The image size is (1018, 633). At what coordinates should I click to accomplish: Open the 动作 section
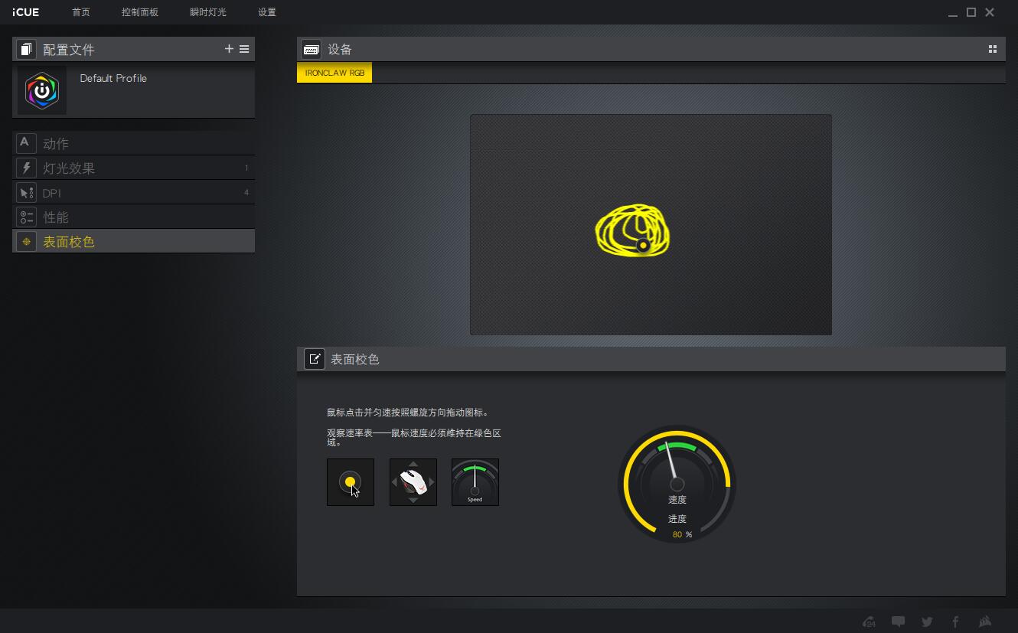coord(133,143)
